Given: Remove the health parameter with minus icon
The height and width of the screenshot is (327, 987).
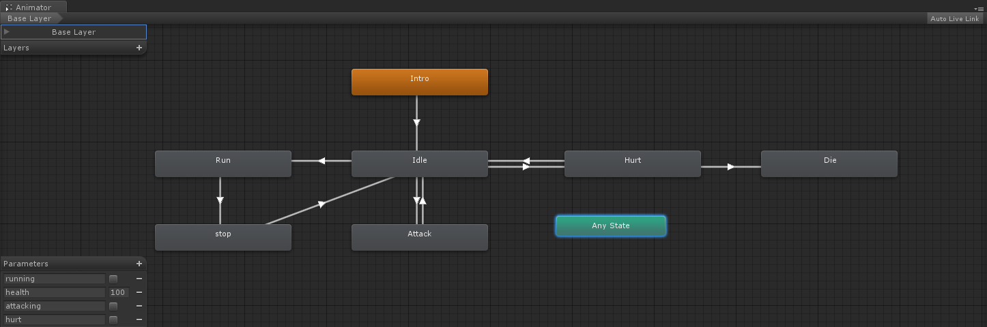Looking at the screenshot, I should tap(139, 292).
